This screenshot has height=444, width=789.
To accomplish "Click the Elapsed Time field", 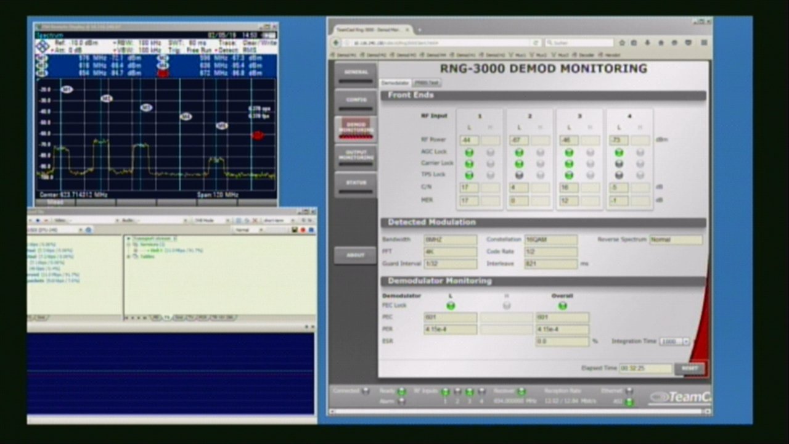I will [645, 368].
